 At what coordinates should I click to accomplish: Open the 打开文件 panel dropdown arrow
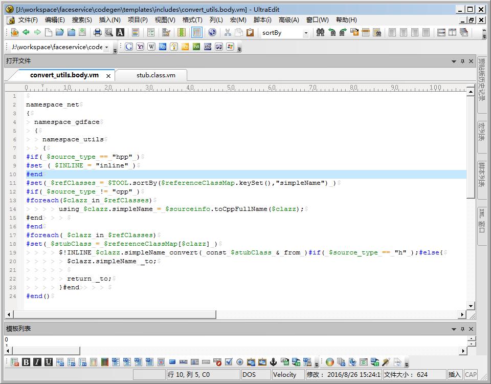pos(454,61)
